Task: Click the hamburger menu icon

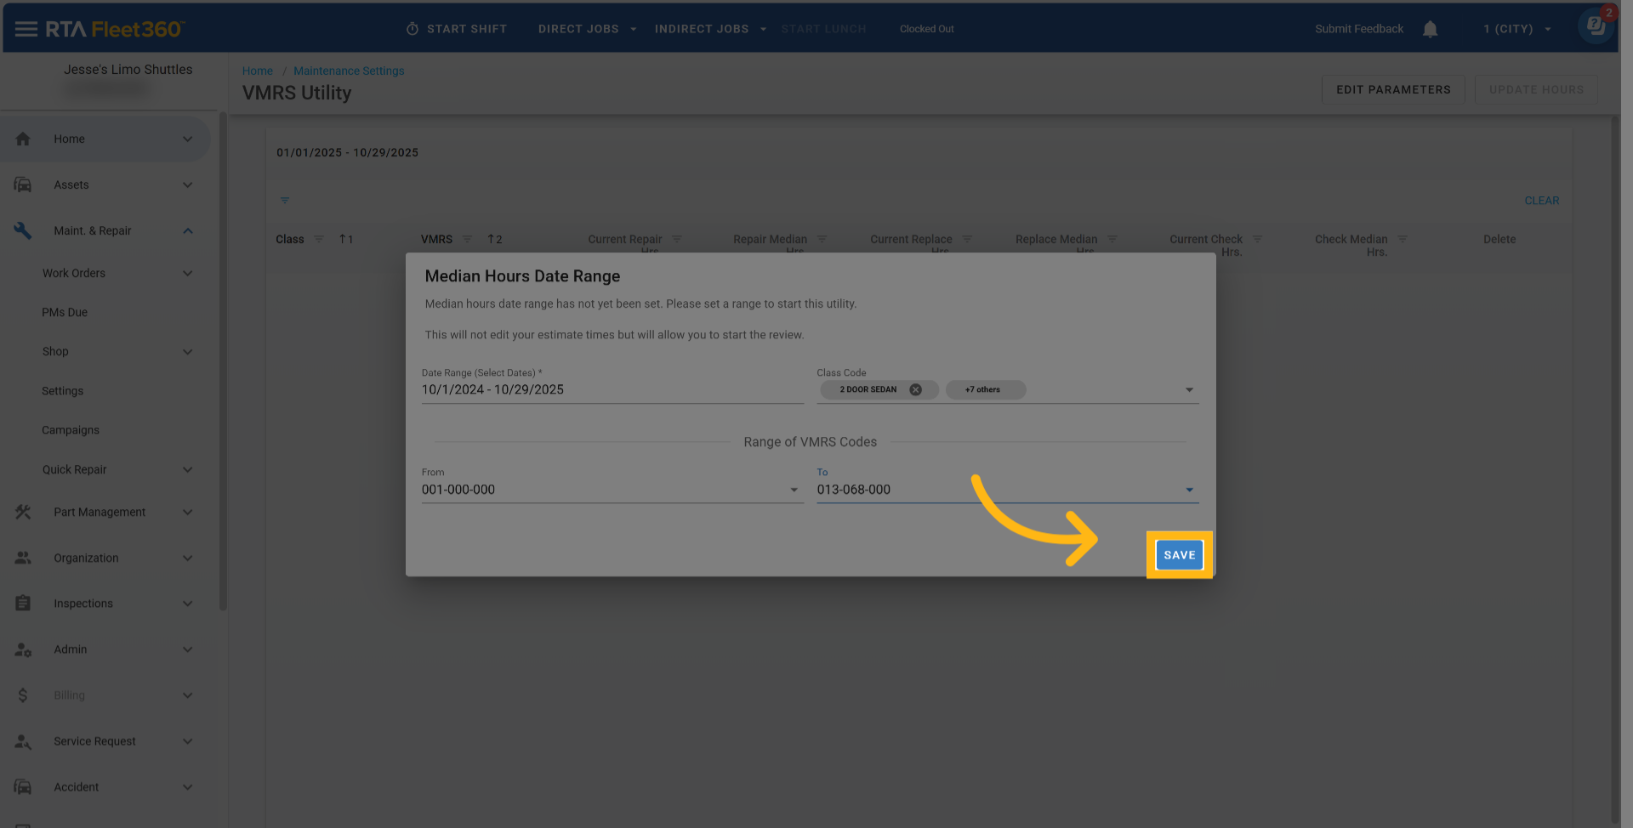Action: point(26,29)
